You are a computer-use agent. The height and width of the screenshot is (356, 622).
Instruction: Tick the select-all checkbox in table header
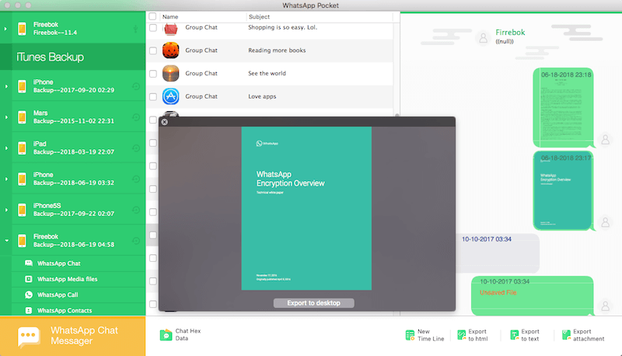[x=152, y=16]
